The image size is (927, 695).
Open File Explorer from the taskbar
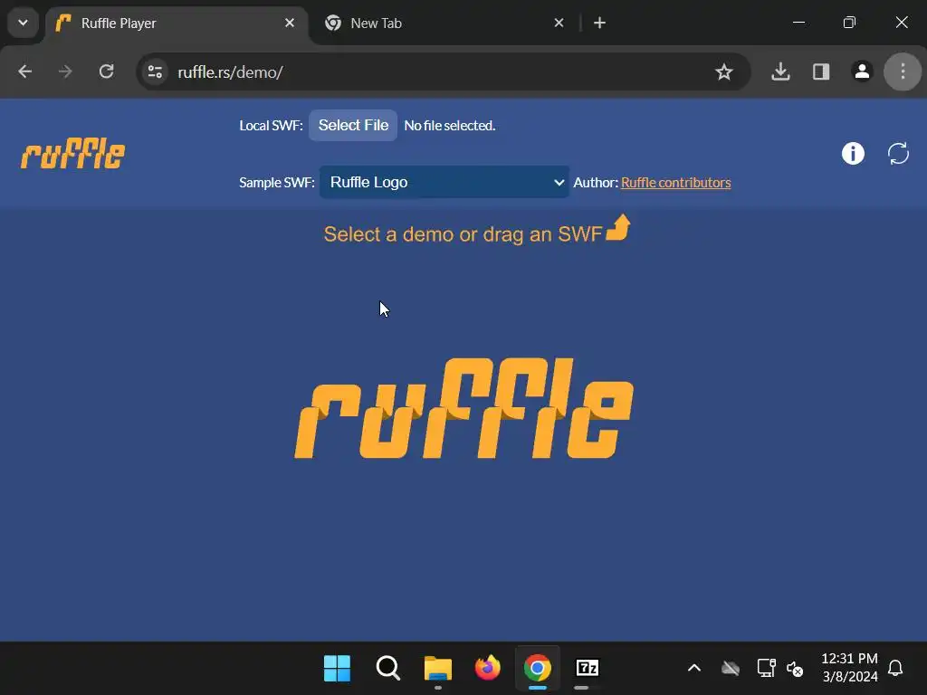point(438,669)
